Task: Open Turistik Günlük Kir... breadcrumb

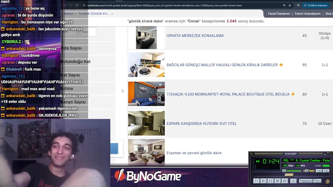Action: click(x=94, y=14)
